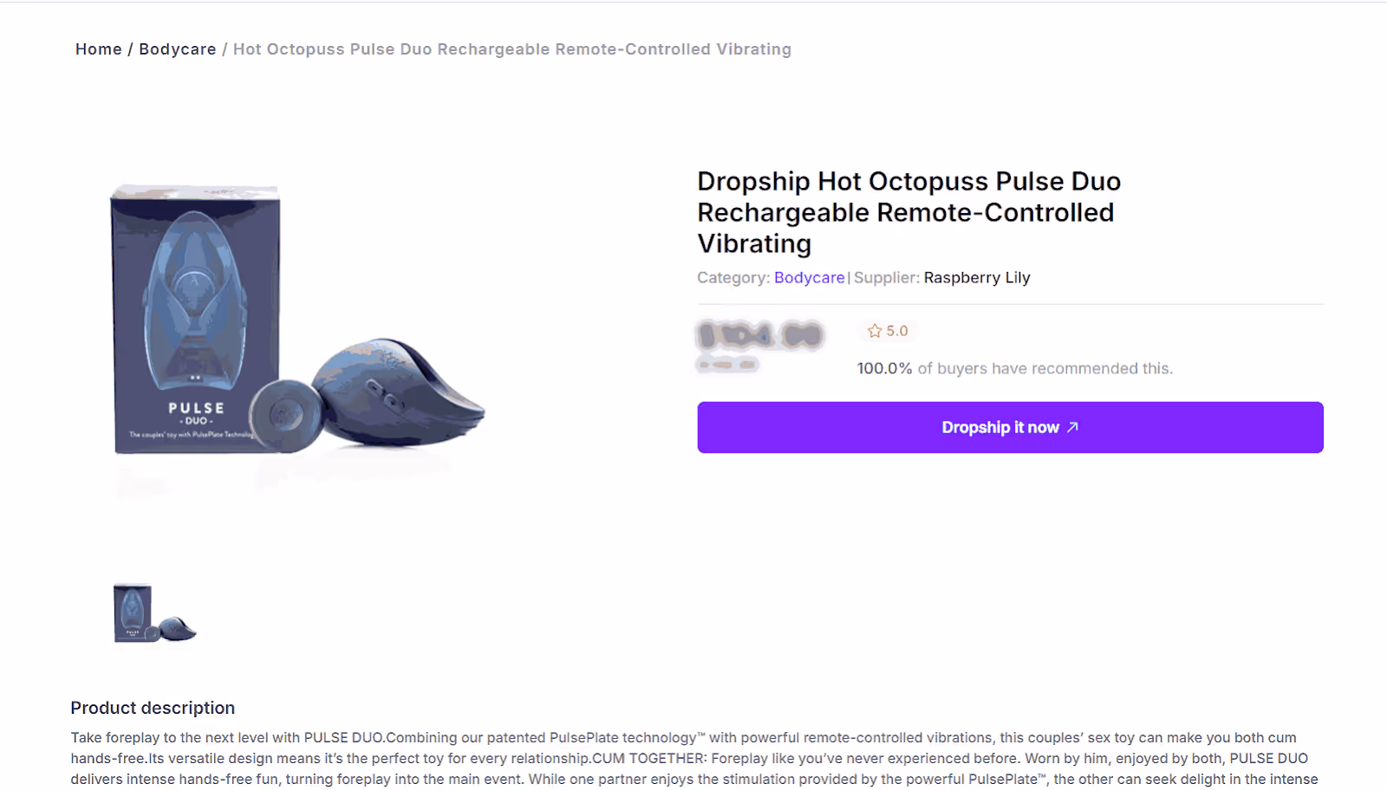This screenshot has width=1387, height=790.
Task: Open the Bodycare breadcrumb link
Action: tap(177, 49)
